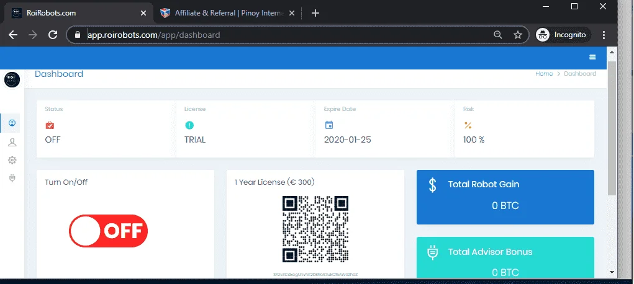Viewport: 634px width, 284px height.
Task: Click the 1 Year License (€ 300) heading
Action: point(274,182)
